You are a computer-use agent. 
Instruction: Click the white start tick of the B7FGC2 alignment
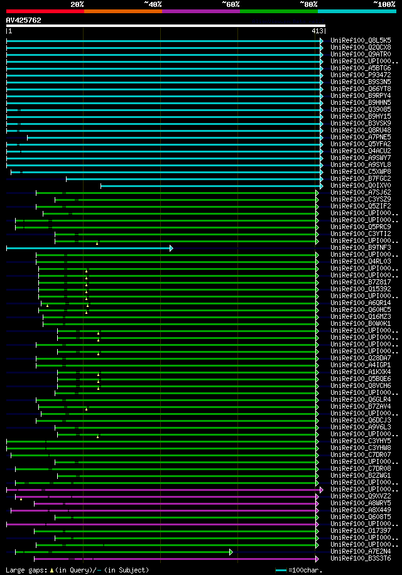pyautogui.click(x=67, y=180)
